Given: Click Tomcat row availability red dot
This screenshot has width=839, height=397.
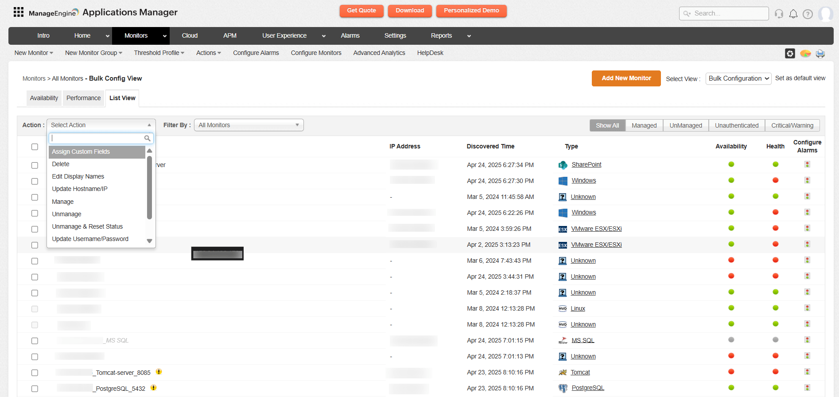Looking at the screenshot, I should tap(731, 372).
